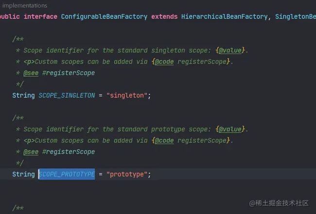Click the implementations hint above the interface
This screenshot has width=316, height=214.
25,5
